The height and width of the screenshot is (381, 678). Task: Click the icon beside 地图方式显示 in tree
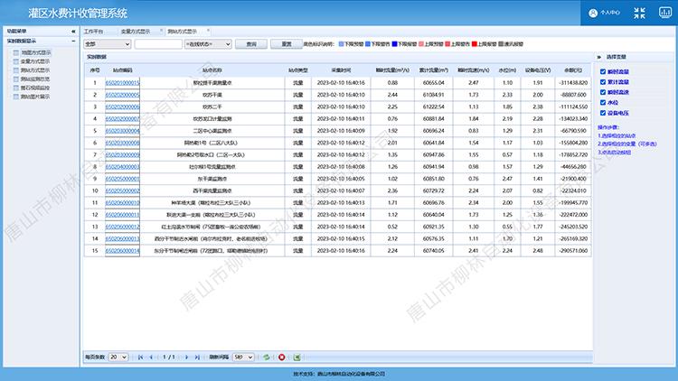point(16,52)
